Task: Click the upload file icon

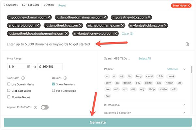Action: (x=187, y=44)
